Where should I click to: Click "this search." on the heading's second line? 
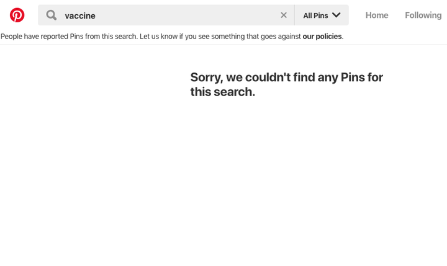click(223, 92)
